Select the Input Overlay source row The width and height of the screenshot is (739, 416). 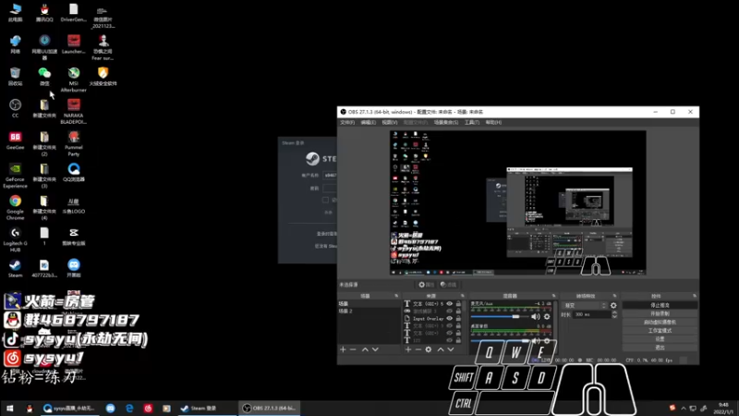pos(432,318)
